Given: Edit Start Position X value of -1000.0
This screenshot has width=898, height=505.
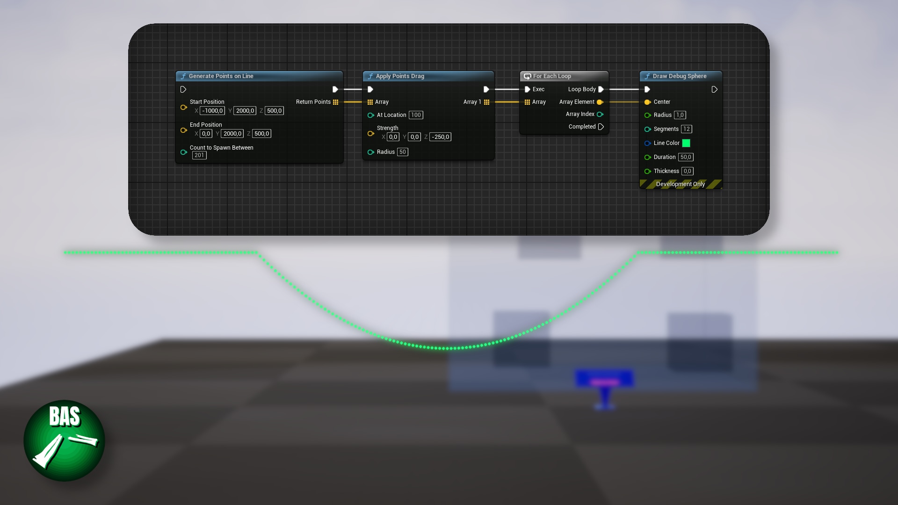Looking at the screenshot, I should pyautogui.click(x=212, y=110).
